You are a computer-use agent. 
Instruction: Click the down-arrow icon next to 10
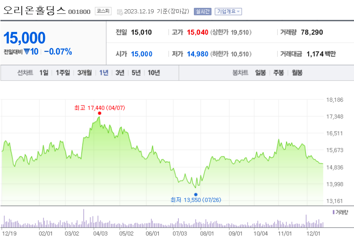27,52
